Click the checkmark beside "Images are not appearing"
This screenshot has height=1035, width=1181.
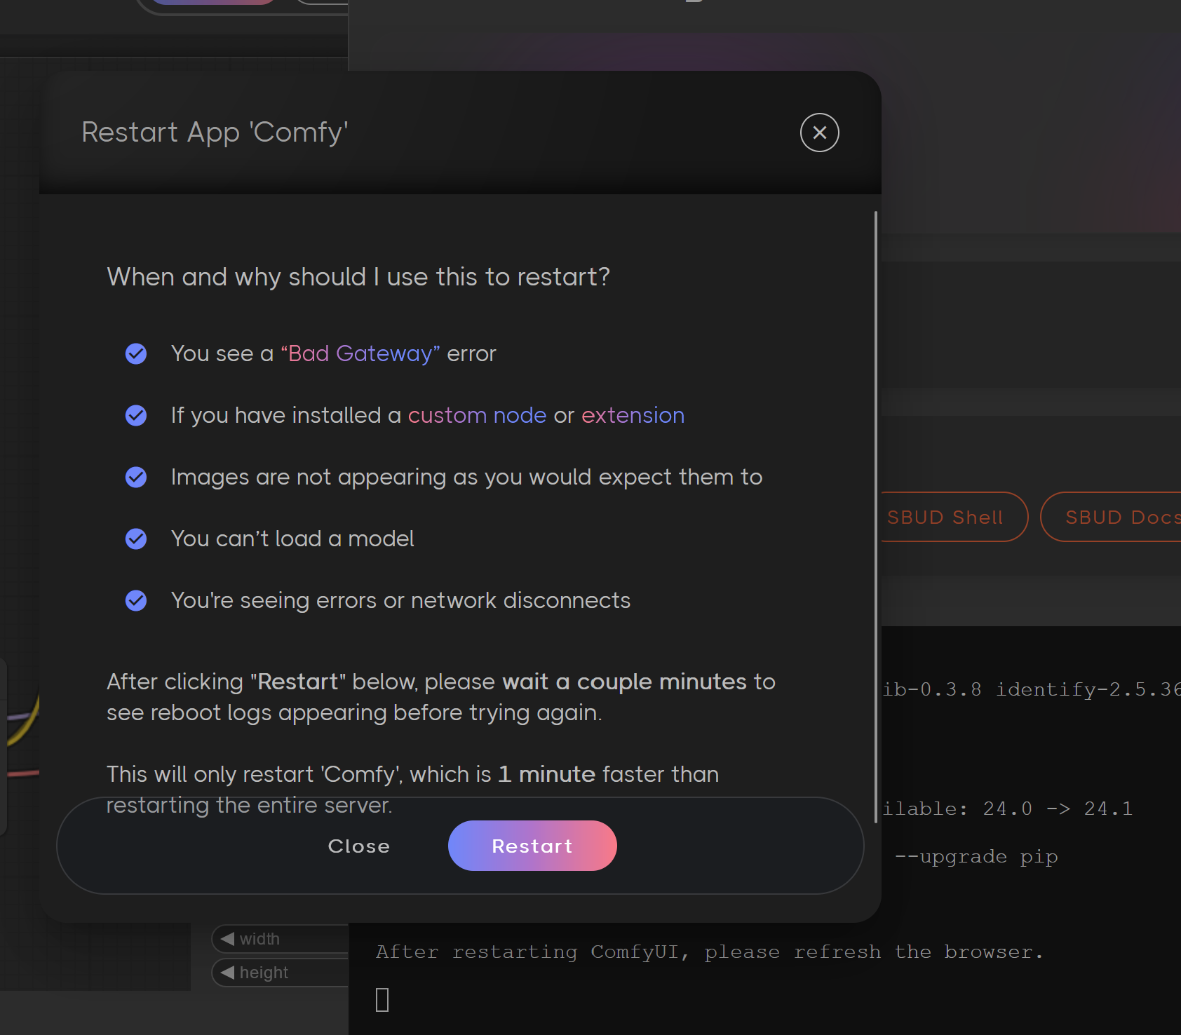[136, 478]
